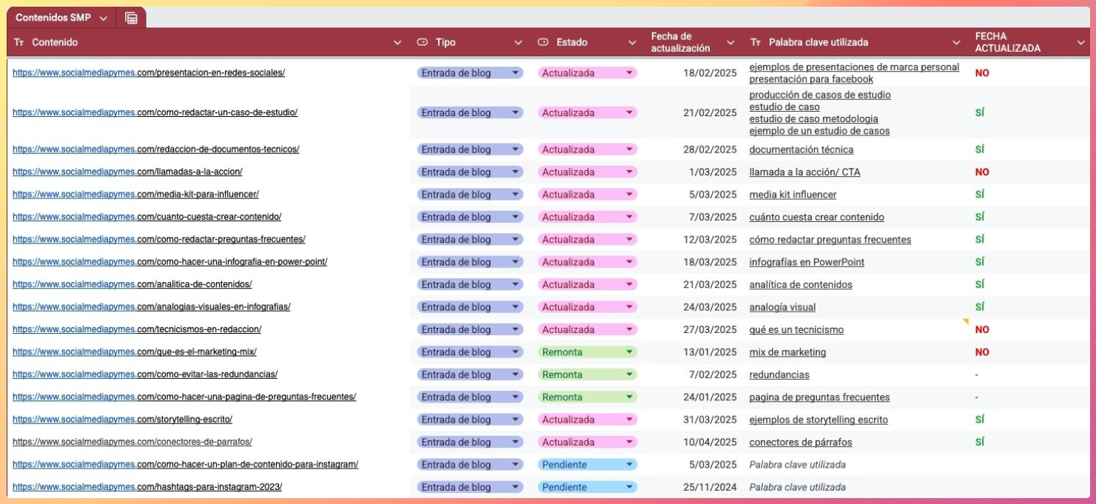Expand the Contenido column filter arrow
The image size is (1096, 504).
point(397,43)
